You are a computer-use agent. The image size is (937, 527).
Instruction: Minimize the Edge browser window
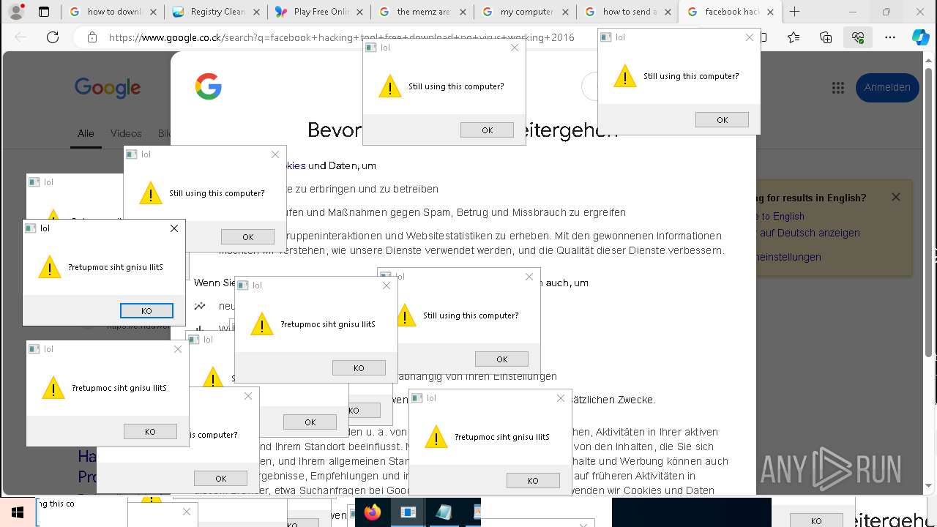[x=853, y=12]
